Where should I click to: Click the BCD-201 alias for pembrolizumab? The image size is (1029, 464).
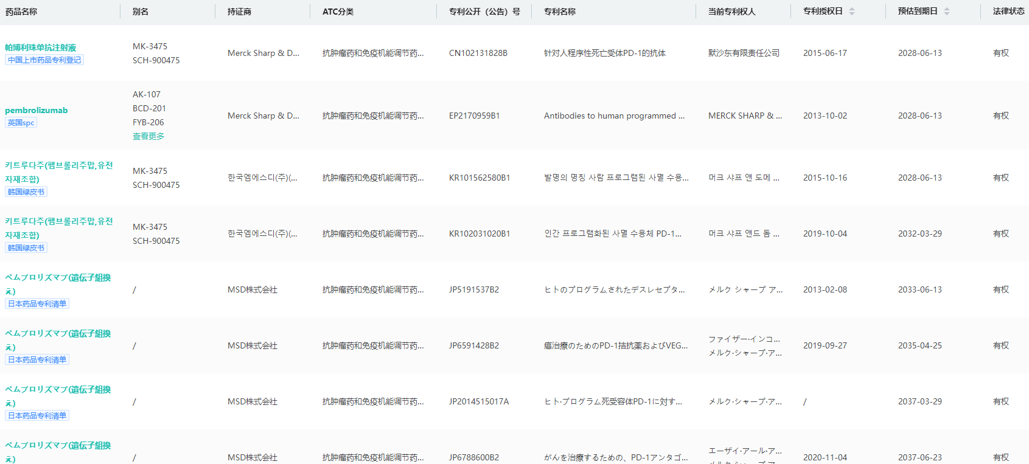[149, 109]
